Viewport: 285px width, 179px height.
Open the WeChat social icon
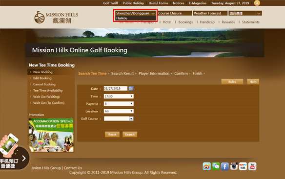(216, 166)
